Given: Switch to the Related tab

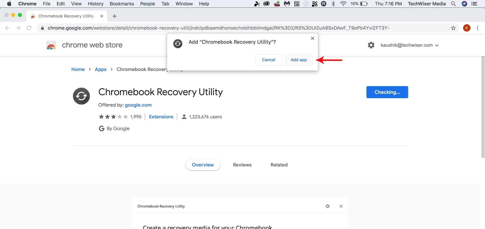Looking at the screenshot, I should [x=279, y=165].
